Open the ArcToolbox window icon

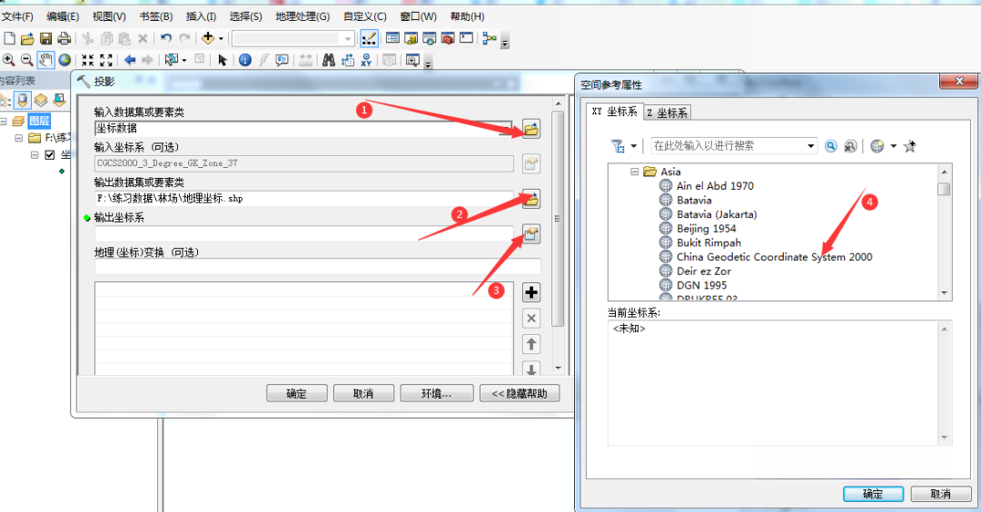[447, 39]
